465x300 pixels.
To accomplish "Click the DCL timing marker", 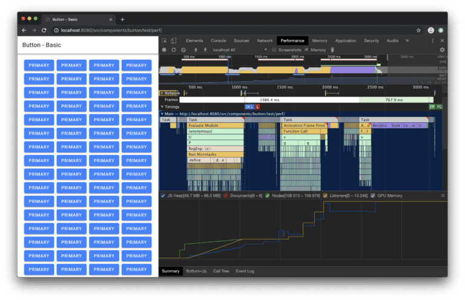I will [249, 107].
